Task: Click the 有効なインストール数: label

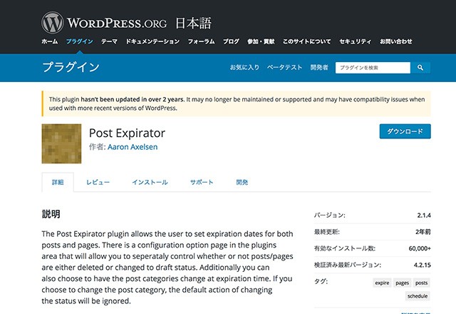Action: pyautogui.click(x=345, y=248)
